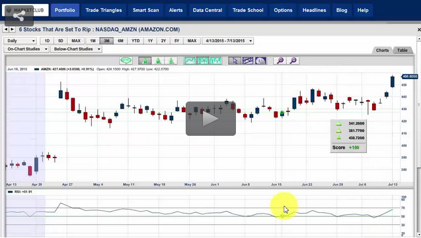Screen dimensions: 421x238
Task: Select the pointer cursor tool
Action: (235, 61)
